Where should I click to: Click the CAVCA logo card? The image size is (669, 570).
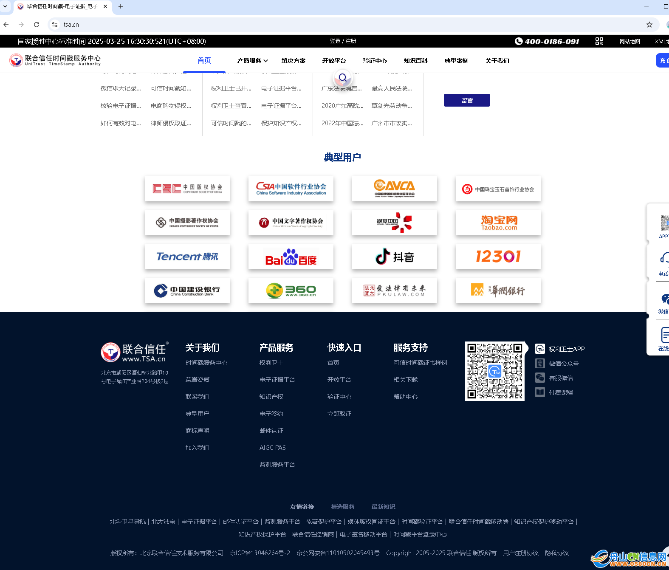[x=395, y=189]
